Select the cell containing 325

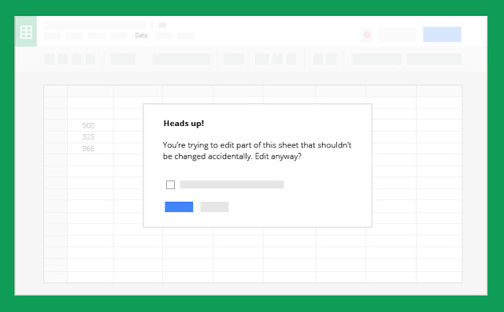tap(91, 137)
